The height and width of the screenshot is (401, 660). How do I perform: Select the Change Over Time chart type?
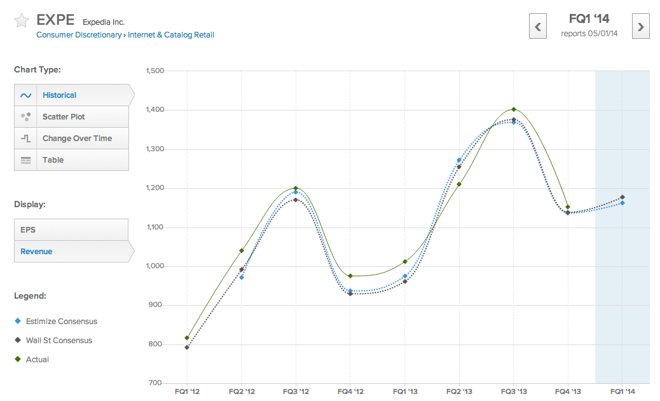[72, 138]
